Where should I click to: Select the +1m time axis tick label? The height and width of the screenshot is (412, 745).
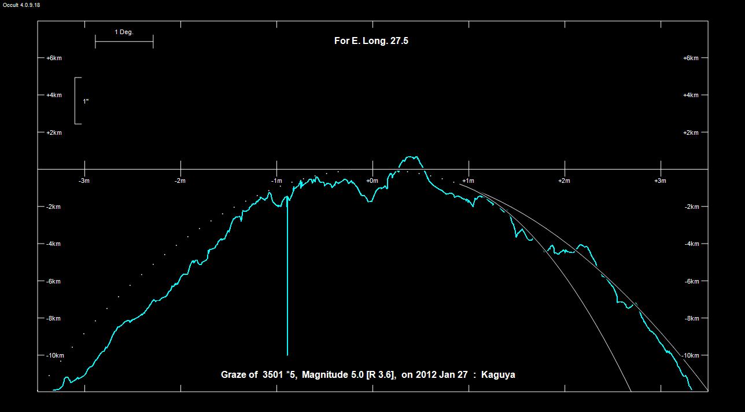pyautogui.click(x=468, y=181)
